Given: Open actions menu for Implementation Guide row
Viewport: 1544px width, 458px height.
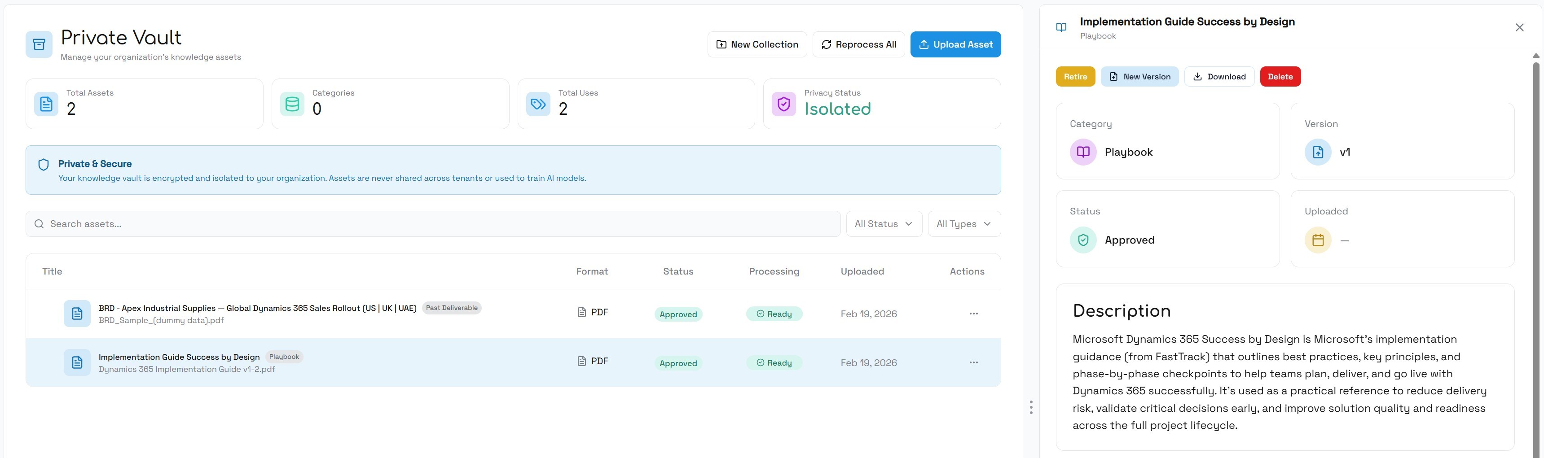Looking at the screenshot, I should coord(973,363).
